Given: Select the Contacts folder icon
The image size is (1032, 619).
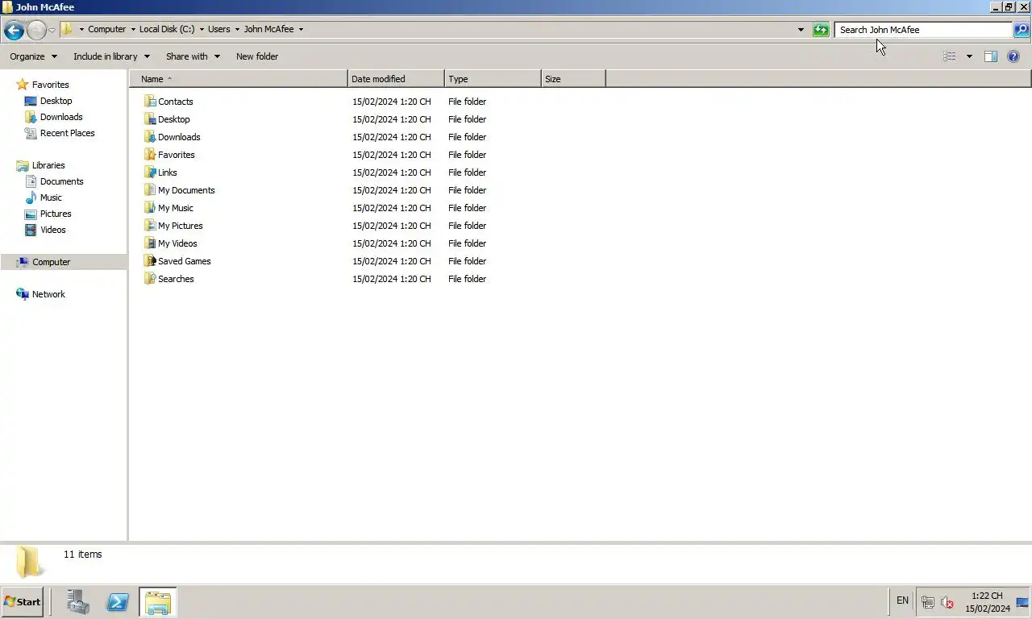Looking at the screenshot, I should pos(149,102).
